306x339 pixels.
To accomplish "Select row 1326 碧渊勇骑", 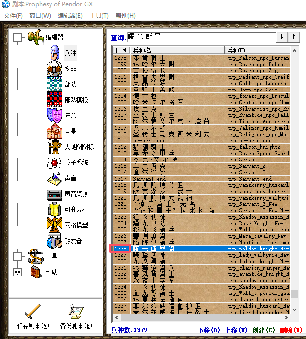I will (202, 236).
